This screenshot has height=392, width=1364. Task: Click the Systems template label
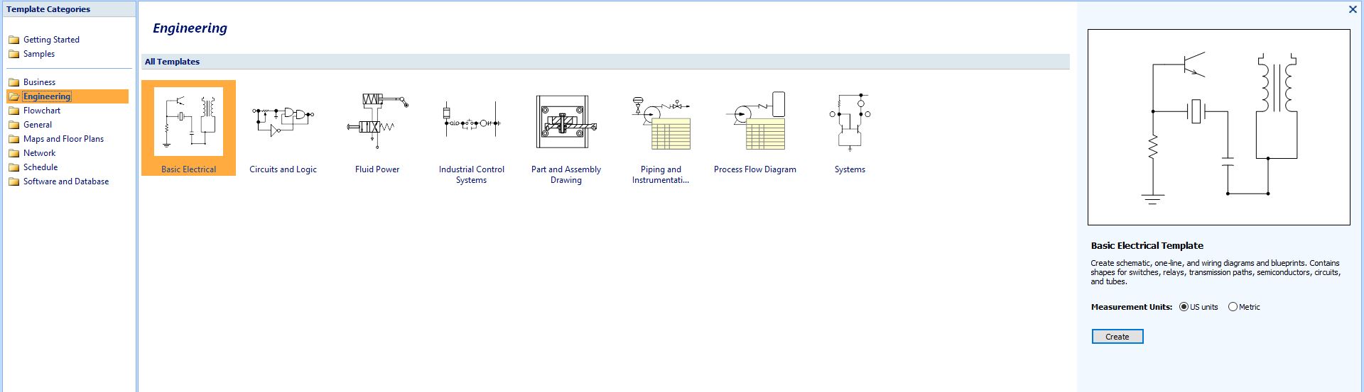click(850, 169)
